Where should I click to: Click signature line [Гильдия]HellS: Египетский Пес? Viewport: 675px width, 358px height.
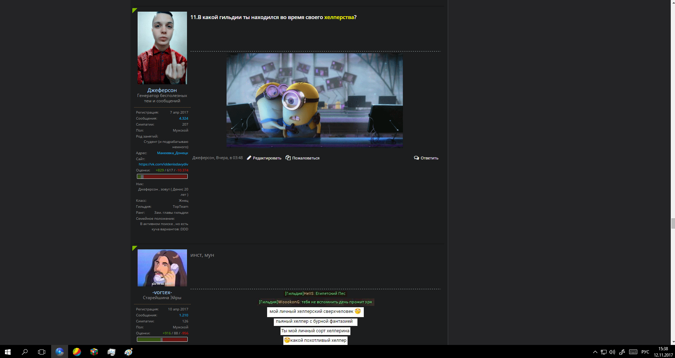coord(315,293)
